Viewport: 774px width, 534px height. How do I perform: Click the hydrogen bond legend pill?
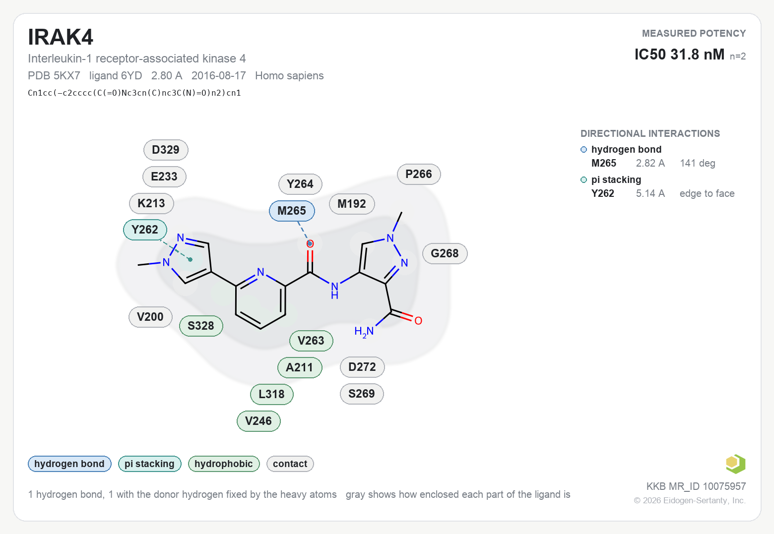(69, 464)
